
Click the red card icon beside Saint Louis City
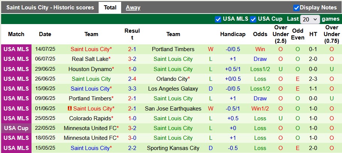[x=70, y=109]
